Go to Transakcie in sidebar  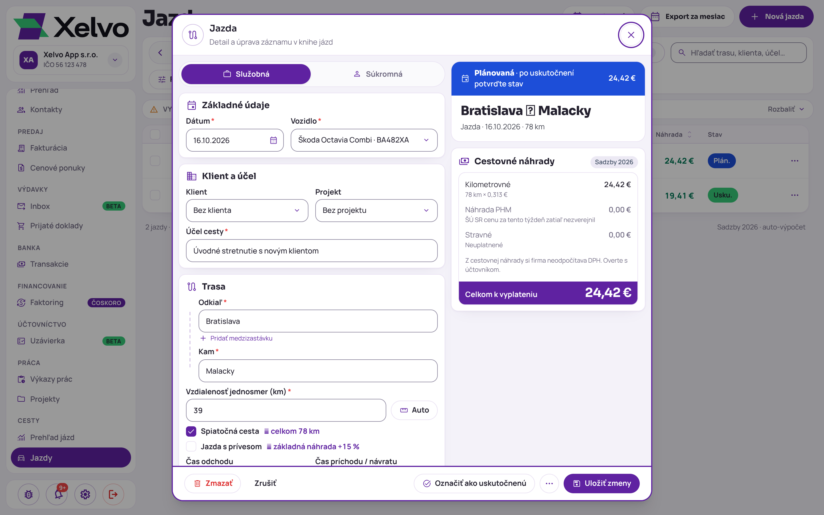coord(71,264)
